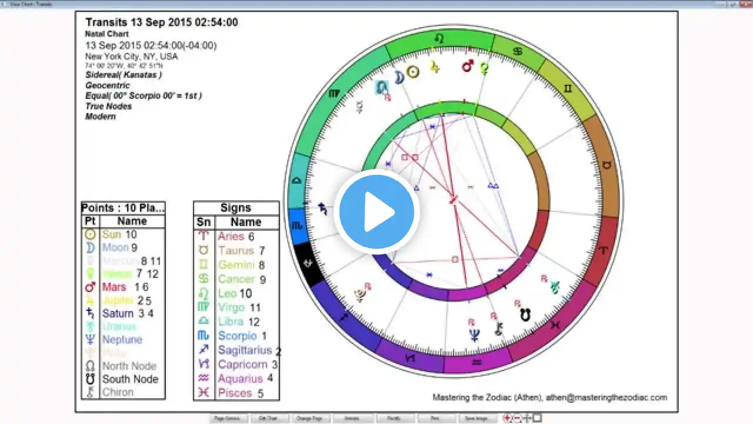Select 'Neptune' in the Points table
The image size is (753, 424).
coord(122,340)
